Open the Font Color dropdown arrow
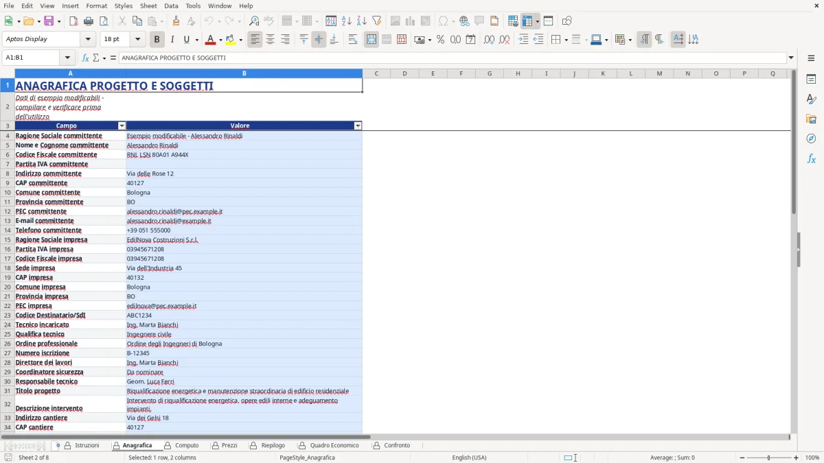 pos(220,40)
